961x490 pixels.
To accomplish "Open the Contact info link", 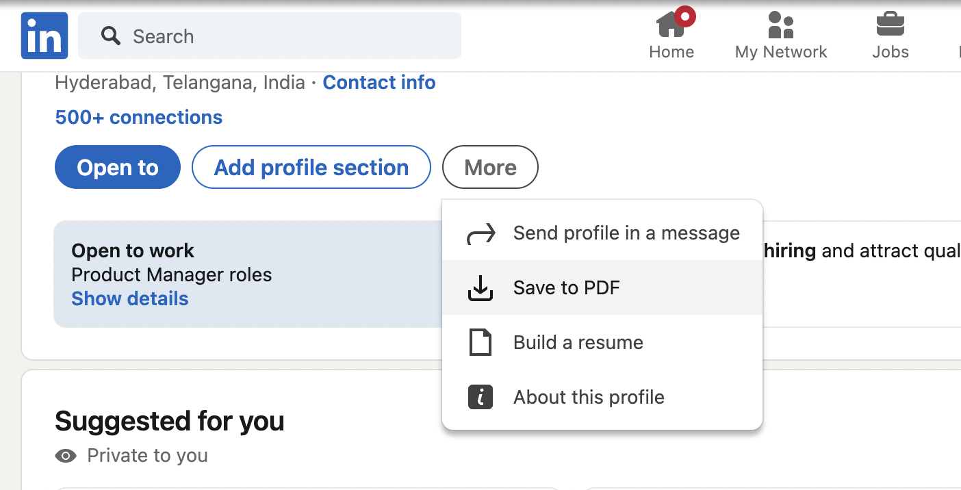I will click(x=379, y=83).
